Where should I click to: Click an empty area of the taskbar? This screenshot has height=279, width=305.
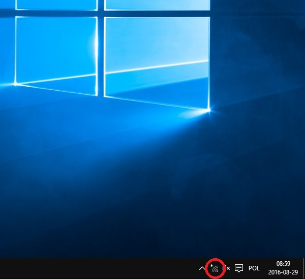click(x=102, y=268)
